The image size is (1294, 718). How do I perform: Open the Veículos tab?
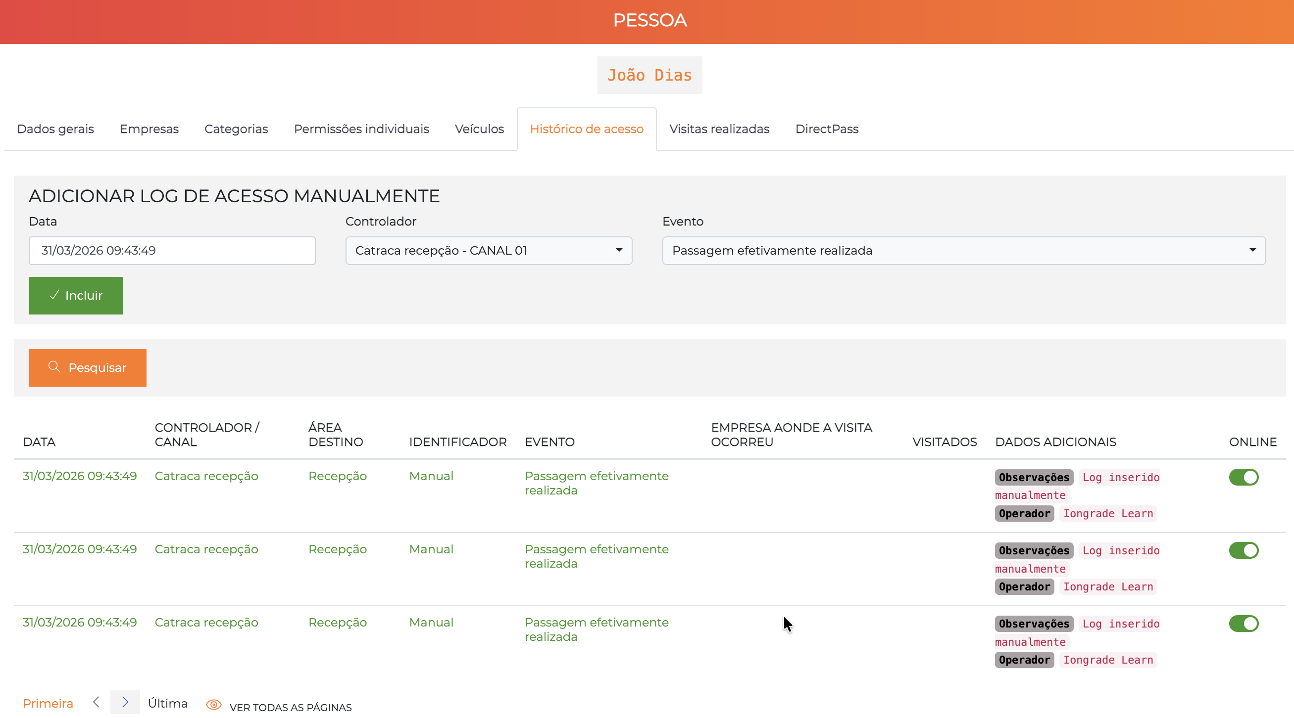[x=479, y=129]
